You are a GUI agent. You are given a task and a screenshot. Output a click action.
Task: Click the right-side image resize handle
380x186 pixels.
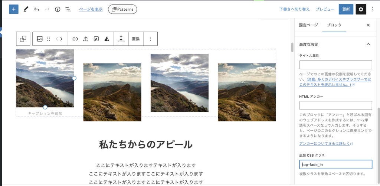pos(74,78)
